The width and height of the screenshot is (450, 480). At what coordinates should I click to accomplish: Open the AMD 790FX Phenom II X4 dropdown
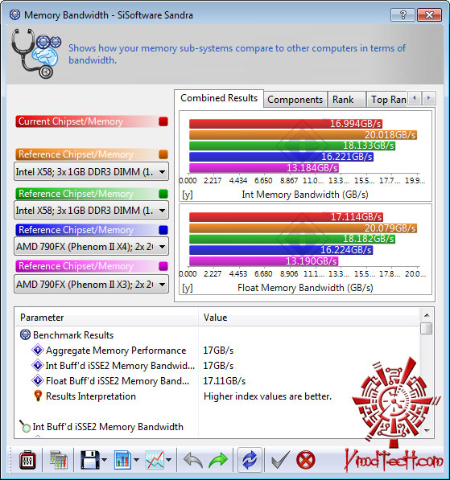coord(91,246)
